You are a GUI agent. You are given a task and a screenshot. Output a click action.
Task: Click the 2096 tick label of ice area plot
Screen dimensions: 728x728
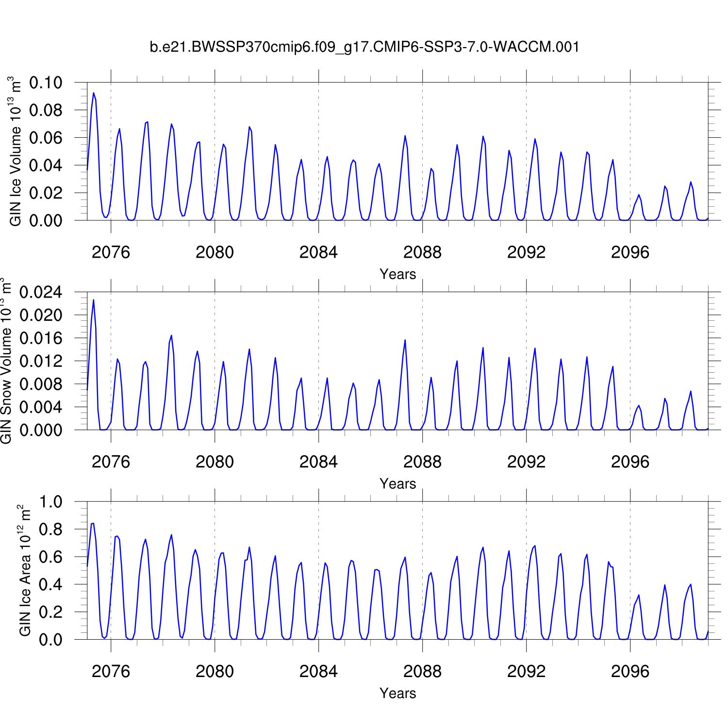(x=630, y=672)
